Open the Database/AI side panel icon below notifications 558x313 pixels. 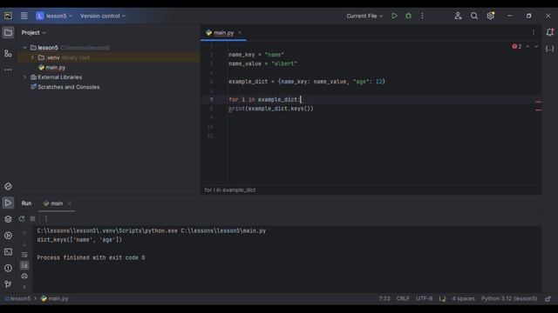tap(550, 49)
